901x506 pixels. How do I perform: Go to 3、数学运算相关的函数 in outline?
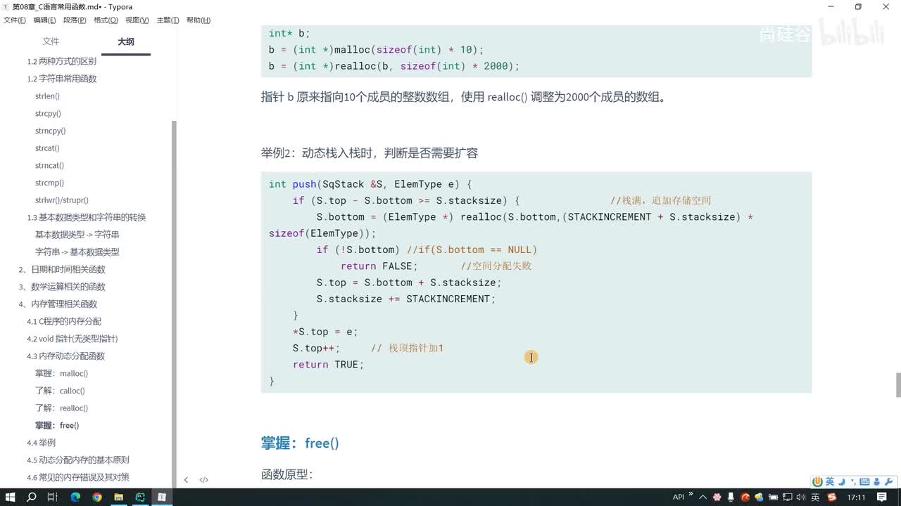(62, 287)
